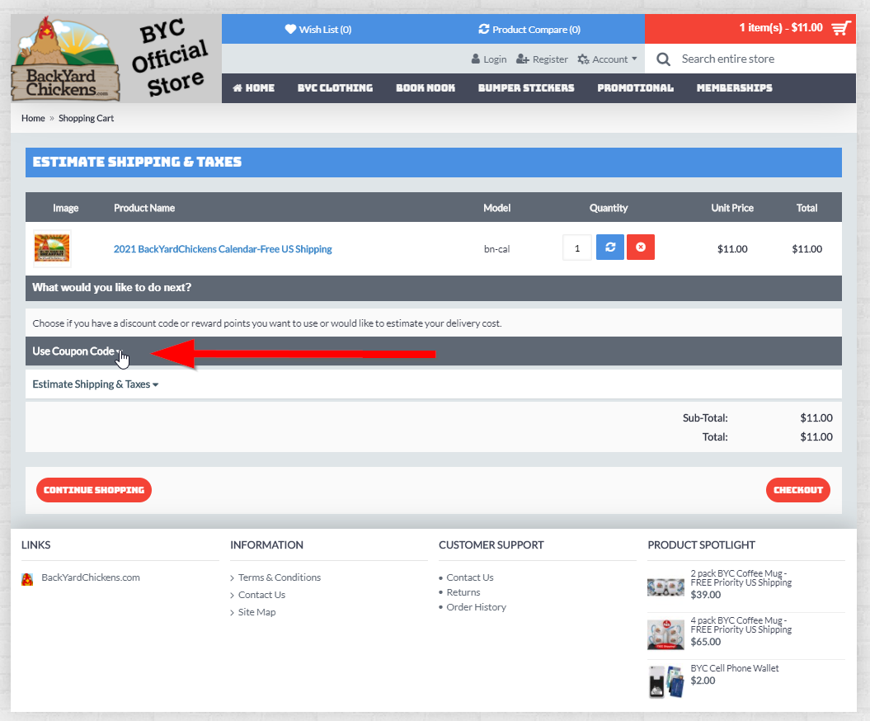Image resolution: width=870 pixels, height=721 pixels.
Task: Click the quantity input field
Action: (577, 247)
